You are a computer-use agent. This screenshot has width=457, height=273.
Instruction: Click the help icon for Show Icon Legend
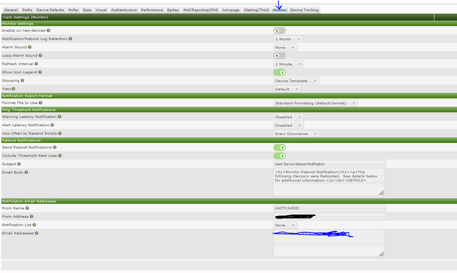(x=40, y=72)
